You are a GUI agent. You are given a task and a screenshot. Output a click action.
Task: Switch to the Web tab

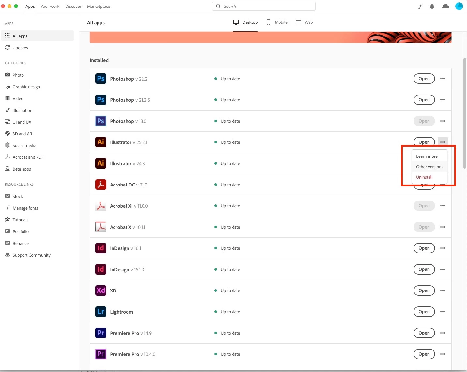pyautogui.click(x=304, y=22)
